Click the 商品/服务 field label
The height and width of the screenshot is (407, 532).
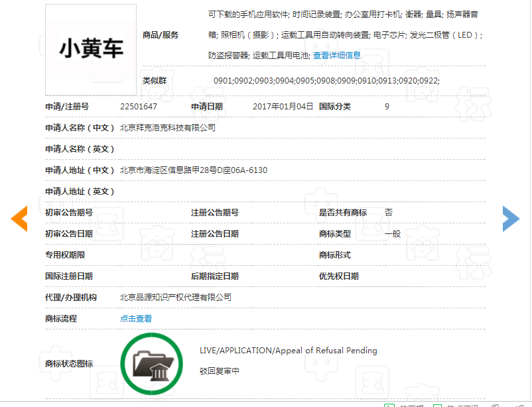pyautogui.click(x=161, y=35)
